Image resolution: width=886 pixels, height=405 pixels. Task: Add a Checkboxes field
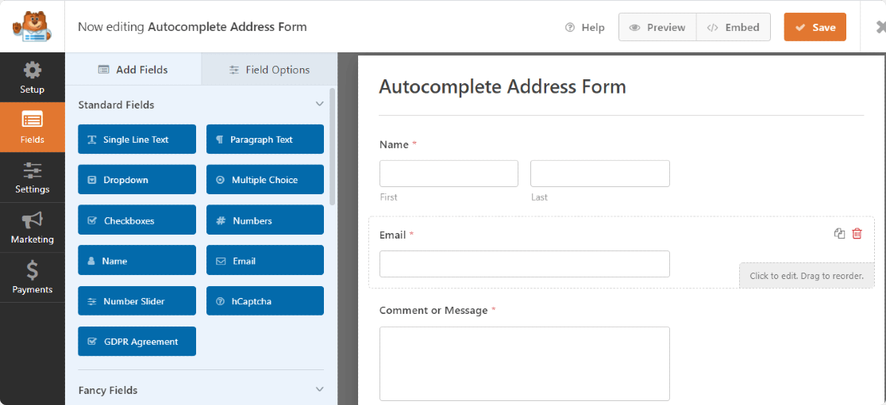click(137, 220)
